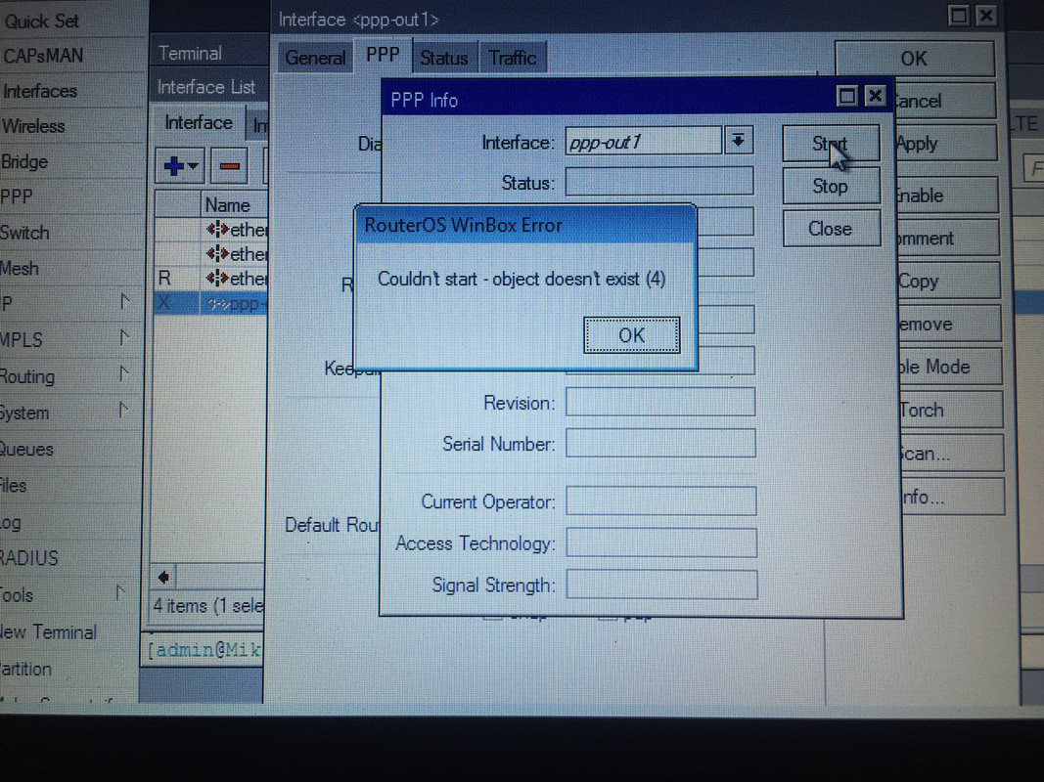Click the Close button in PPP Info

pos(831,229)
